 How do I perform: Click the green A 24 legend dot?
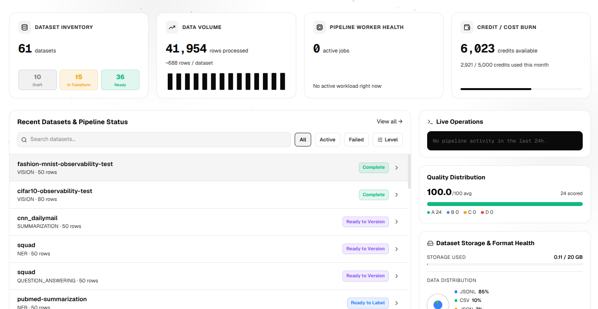(428, 212)
